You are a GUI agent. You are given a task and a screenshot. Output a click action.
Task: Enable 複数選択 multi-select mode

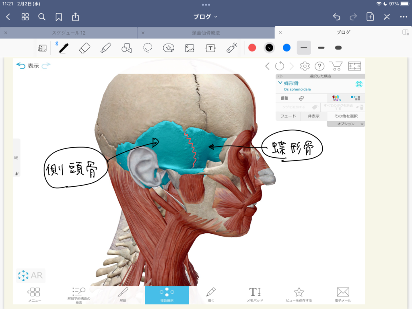point(167,294)
